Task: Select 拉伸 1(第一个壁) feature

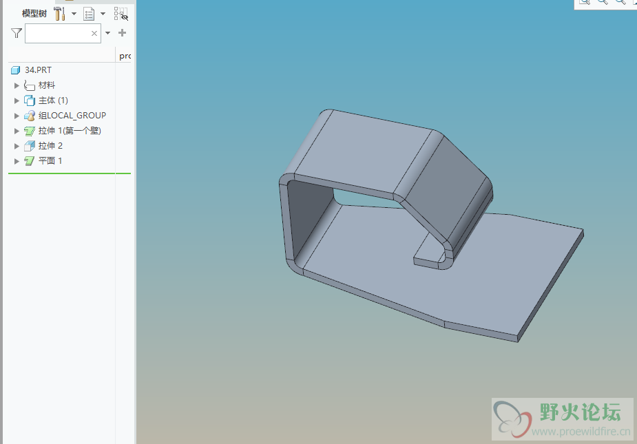Action: point(70,130)
